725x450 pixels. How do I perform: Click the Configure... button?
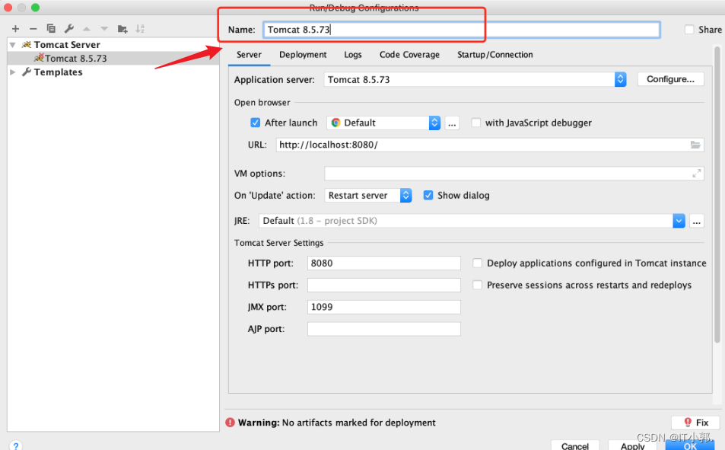pos(670,79)
